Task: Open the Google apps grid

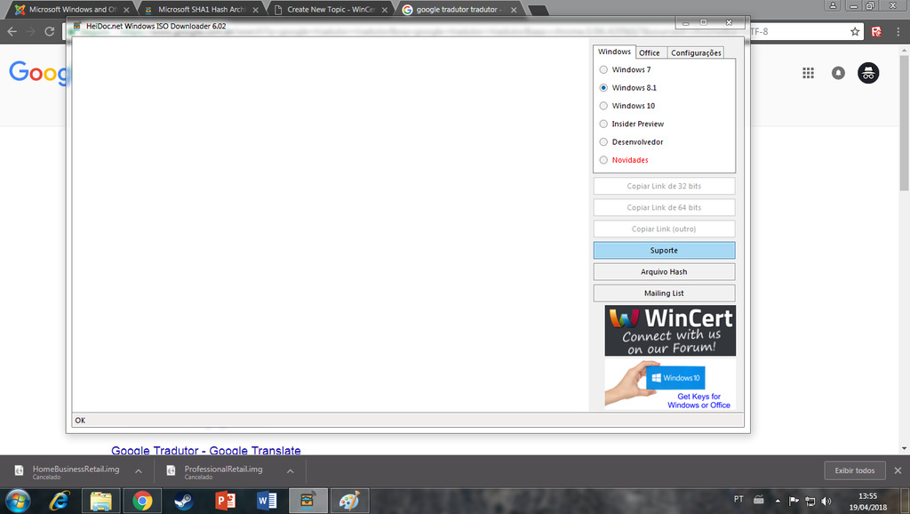Action: click(808, 73)
